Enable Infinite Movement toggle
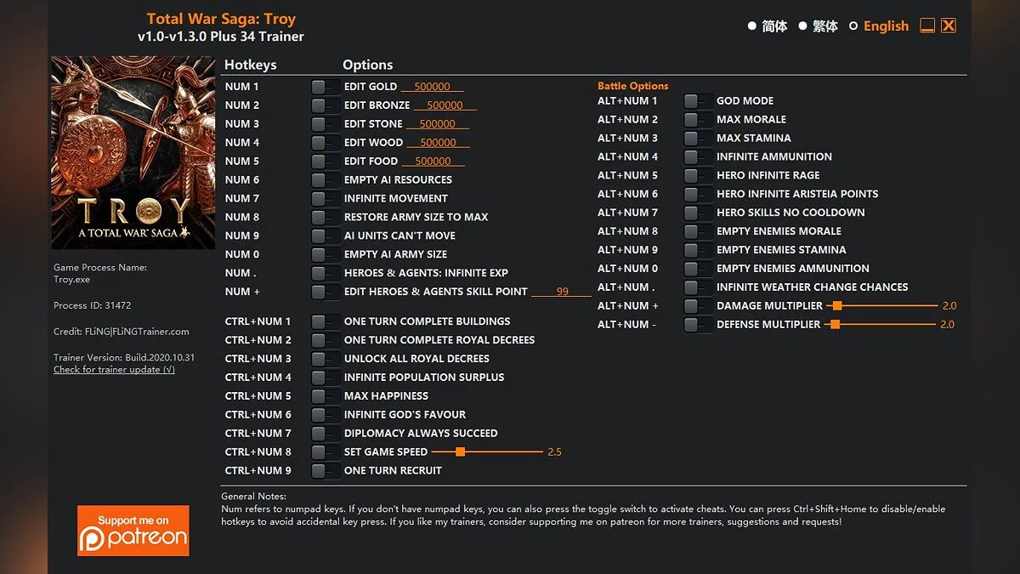Image resolution: width=1020 pixels, height=574 pixels. [326, 198]
